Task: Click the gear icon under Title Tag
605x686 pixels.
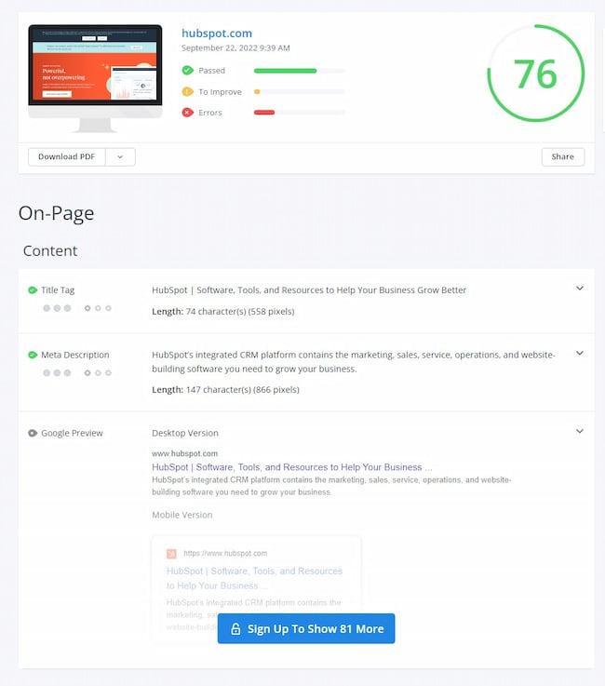Action: pos(87,308)
